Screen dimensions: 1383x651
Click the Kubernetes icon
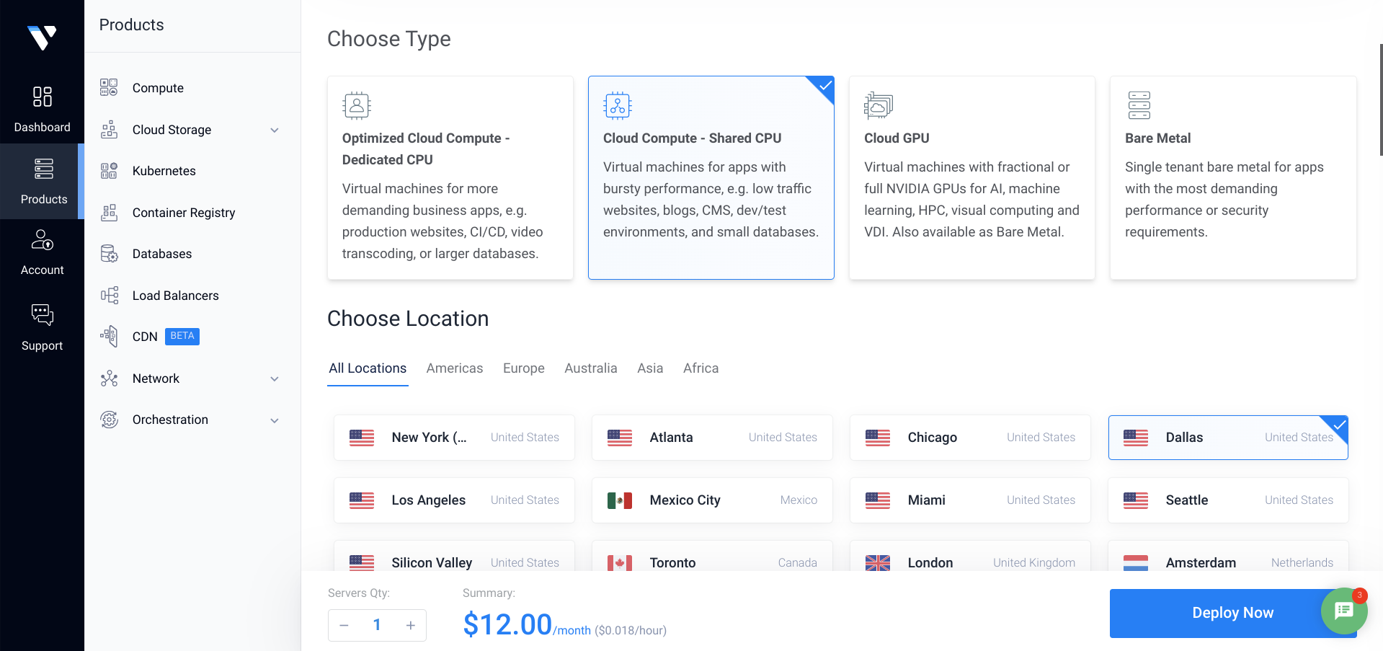(x=109, y=171)
